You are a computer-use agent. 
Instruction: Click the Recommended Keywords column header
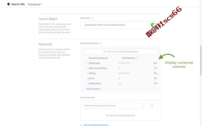pos(98,58)
